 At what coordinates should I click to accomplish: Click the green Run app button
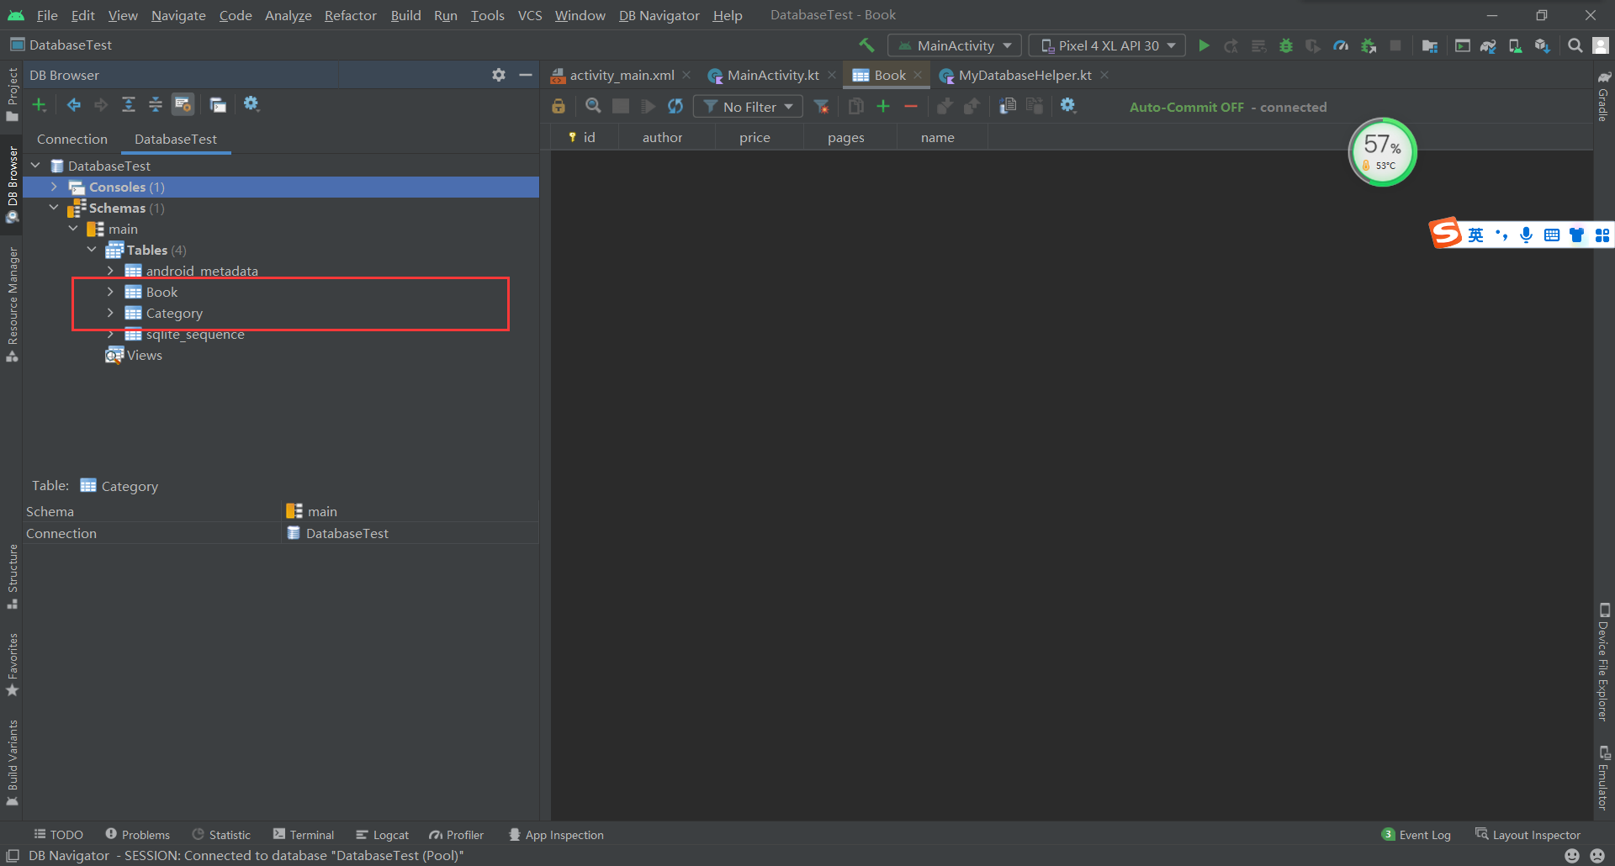[1204, 45]
